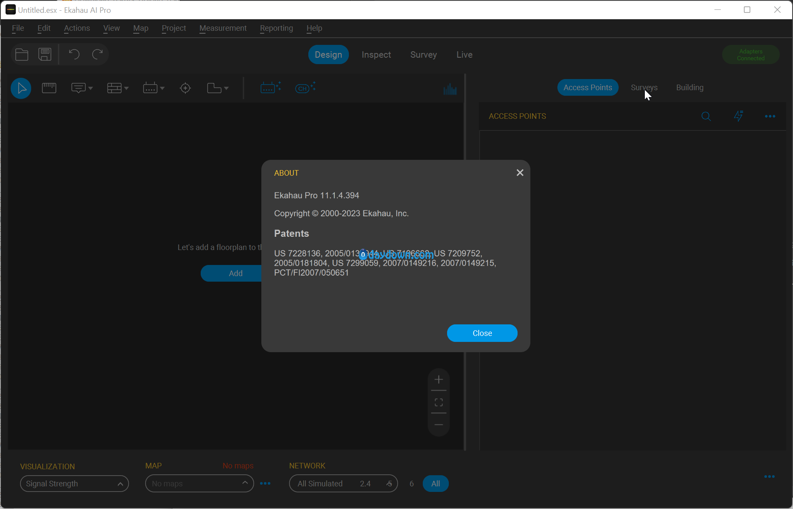Screen dimensions: 793x509
Task: Select the Surveys sidebar tab
Action: pyautogui.click(x=644, y=88)
